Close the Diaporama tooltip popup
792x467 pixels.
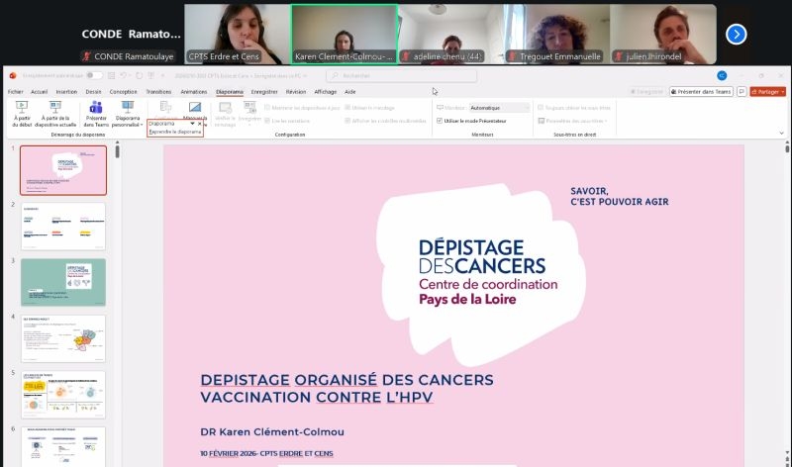[200, 124]
